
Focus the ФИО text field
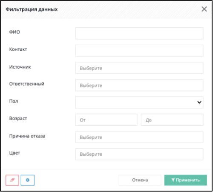139,33
